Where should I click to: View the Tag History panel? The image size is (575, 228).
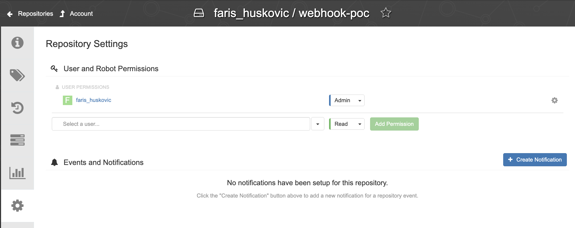17,108
